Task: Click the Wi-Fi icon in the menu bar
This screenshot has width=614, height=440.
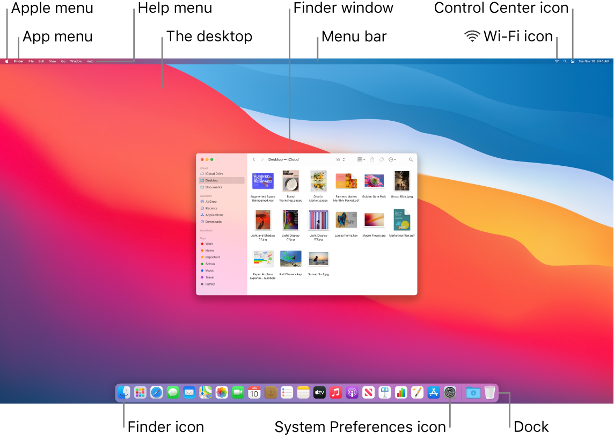Action: point(557,61)
